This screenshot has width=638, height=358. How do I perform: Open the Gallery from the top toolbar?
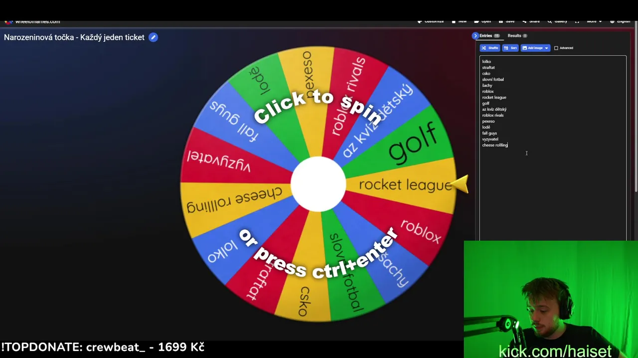click(557, 21)
